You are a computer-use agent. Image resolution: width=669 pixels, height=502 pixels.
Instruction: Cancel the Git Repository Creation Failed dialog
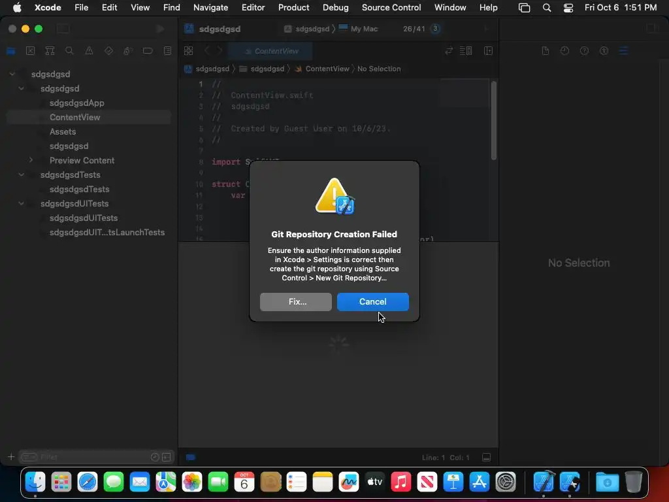click(x=372, y=302)
